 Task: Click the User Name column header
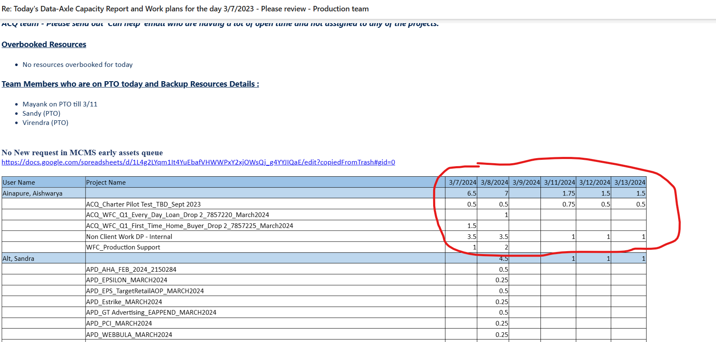point(44,182)
